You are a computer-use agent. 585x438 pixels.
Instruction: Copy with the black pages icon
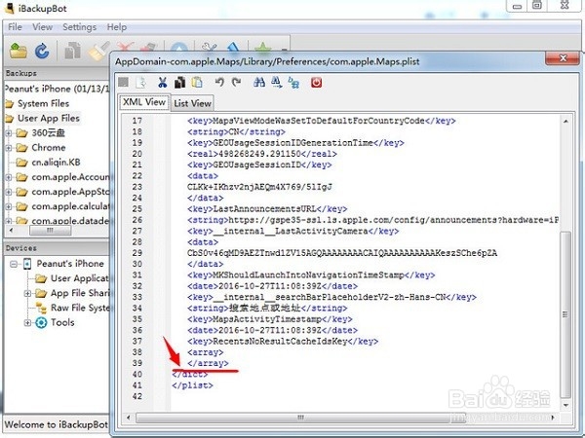[179, 83]
